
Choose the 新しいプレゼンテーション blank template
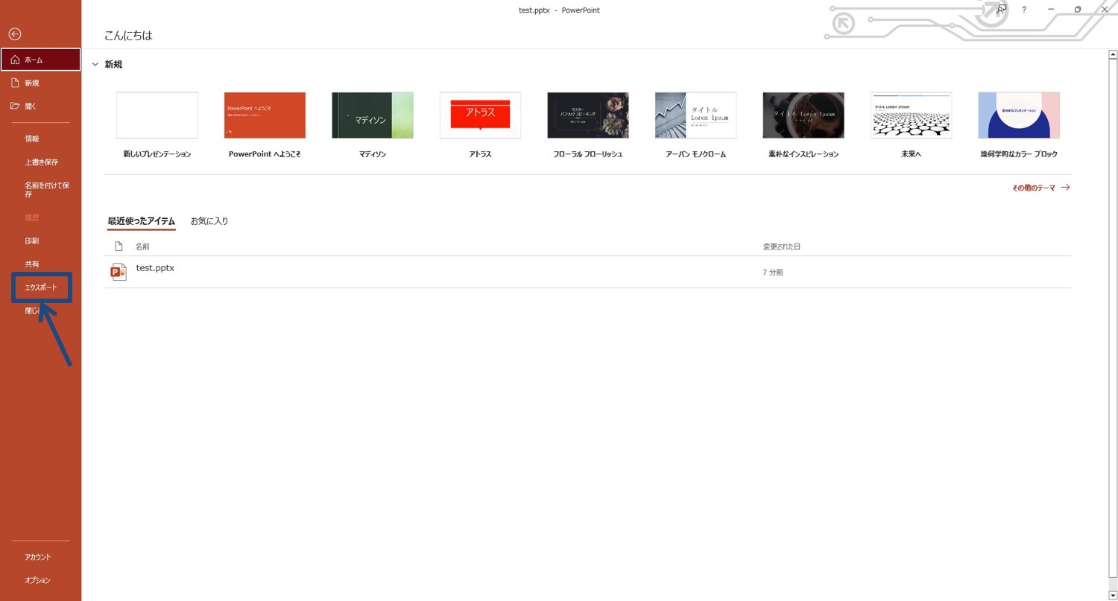tap(157, 115)
